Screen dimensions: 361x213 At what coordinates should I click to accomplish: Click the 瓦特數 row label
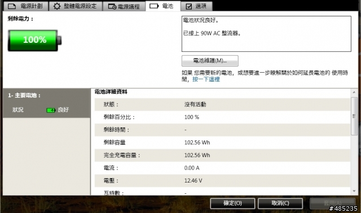(x=114, y=193)
